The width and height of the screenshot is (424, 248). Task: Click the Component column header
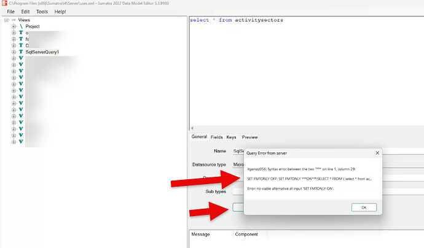[x=246, y=234]
